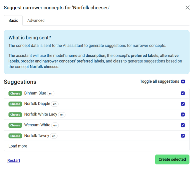This screenshot has height=172, width=194.
Task: Click the Cheese tag beside Binham Blue
Action: point(15,93)
